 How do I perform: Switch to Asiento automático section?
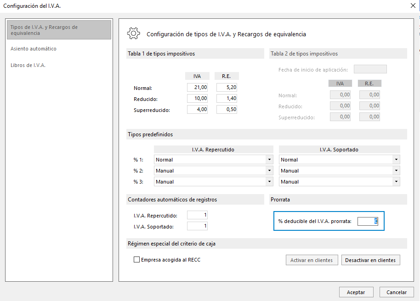pyautogui.click(x=34, y=49)
